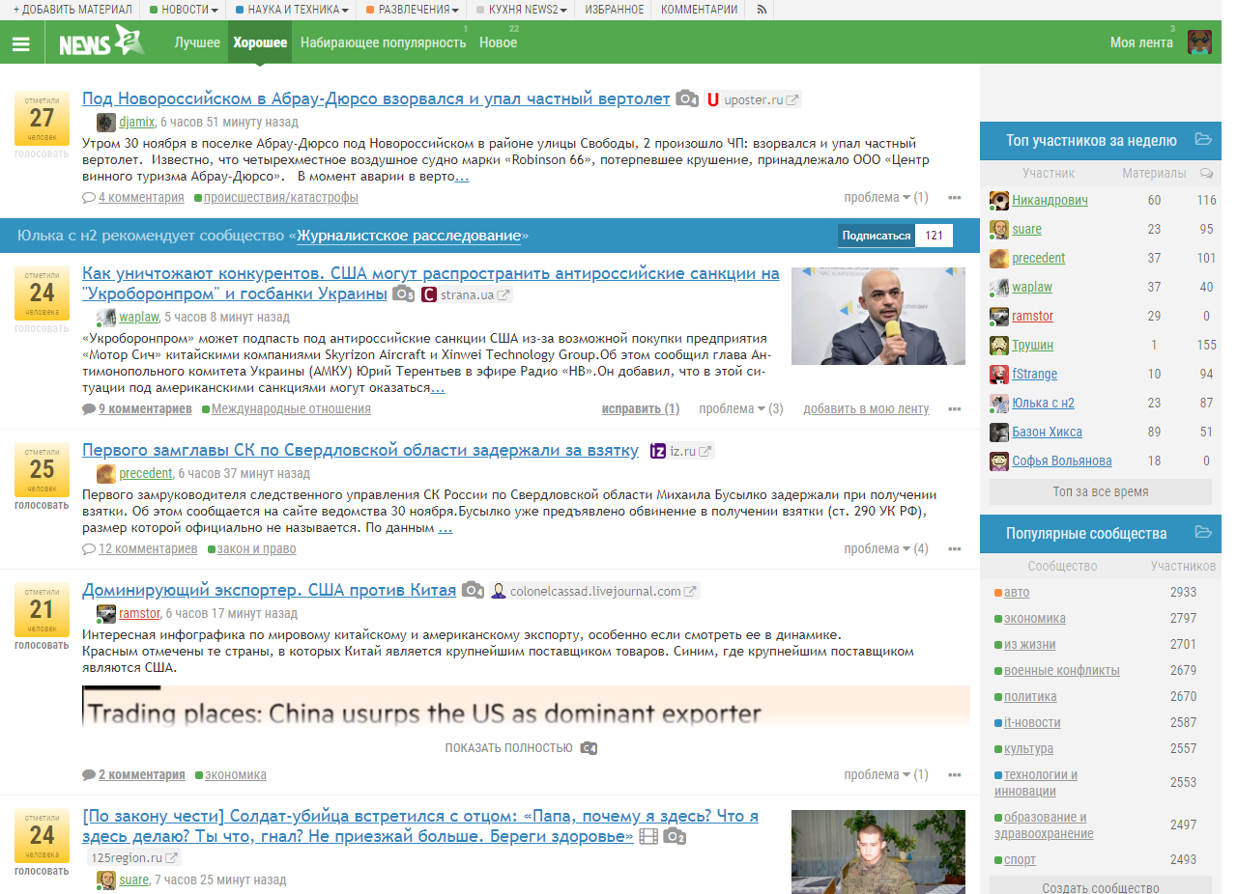Click the News2 logo
1237x894 pixels.
[101, 42]
